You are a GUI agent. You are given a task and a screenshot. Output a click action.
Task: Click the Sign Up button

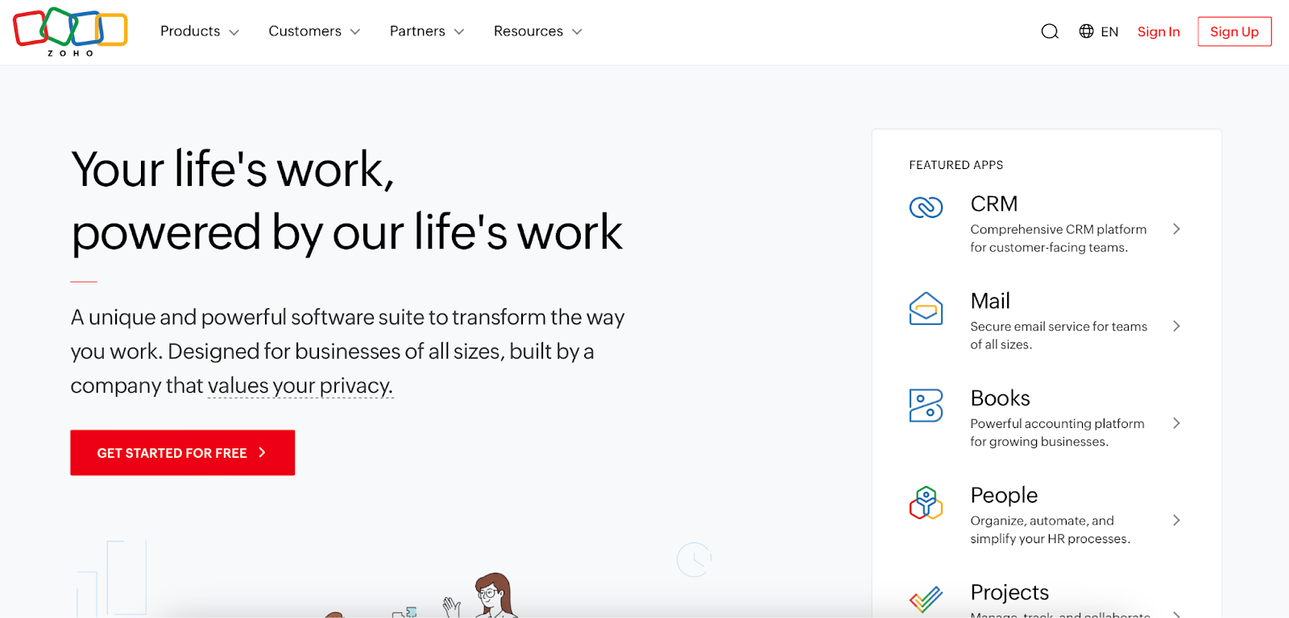1234,31
